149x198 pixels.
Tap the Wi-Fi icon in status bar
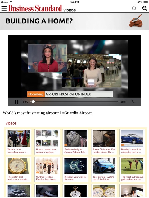(x=11, y=2)
